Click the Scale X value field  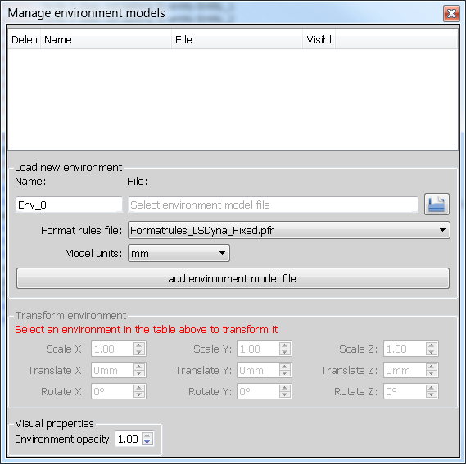(x=113, y=349)
